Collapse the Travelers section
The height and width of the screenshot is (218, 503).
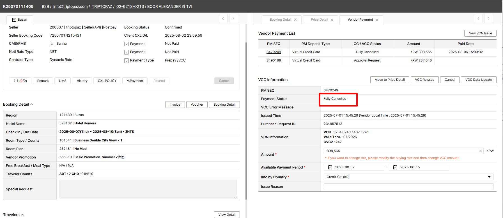point(22,215)
